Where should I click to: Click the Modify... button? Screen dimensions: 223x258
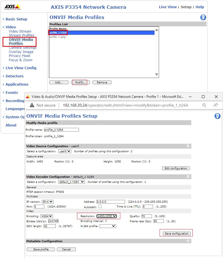(x=80, y=83)
